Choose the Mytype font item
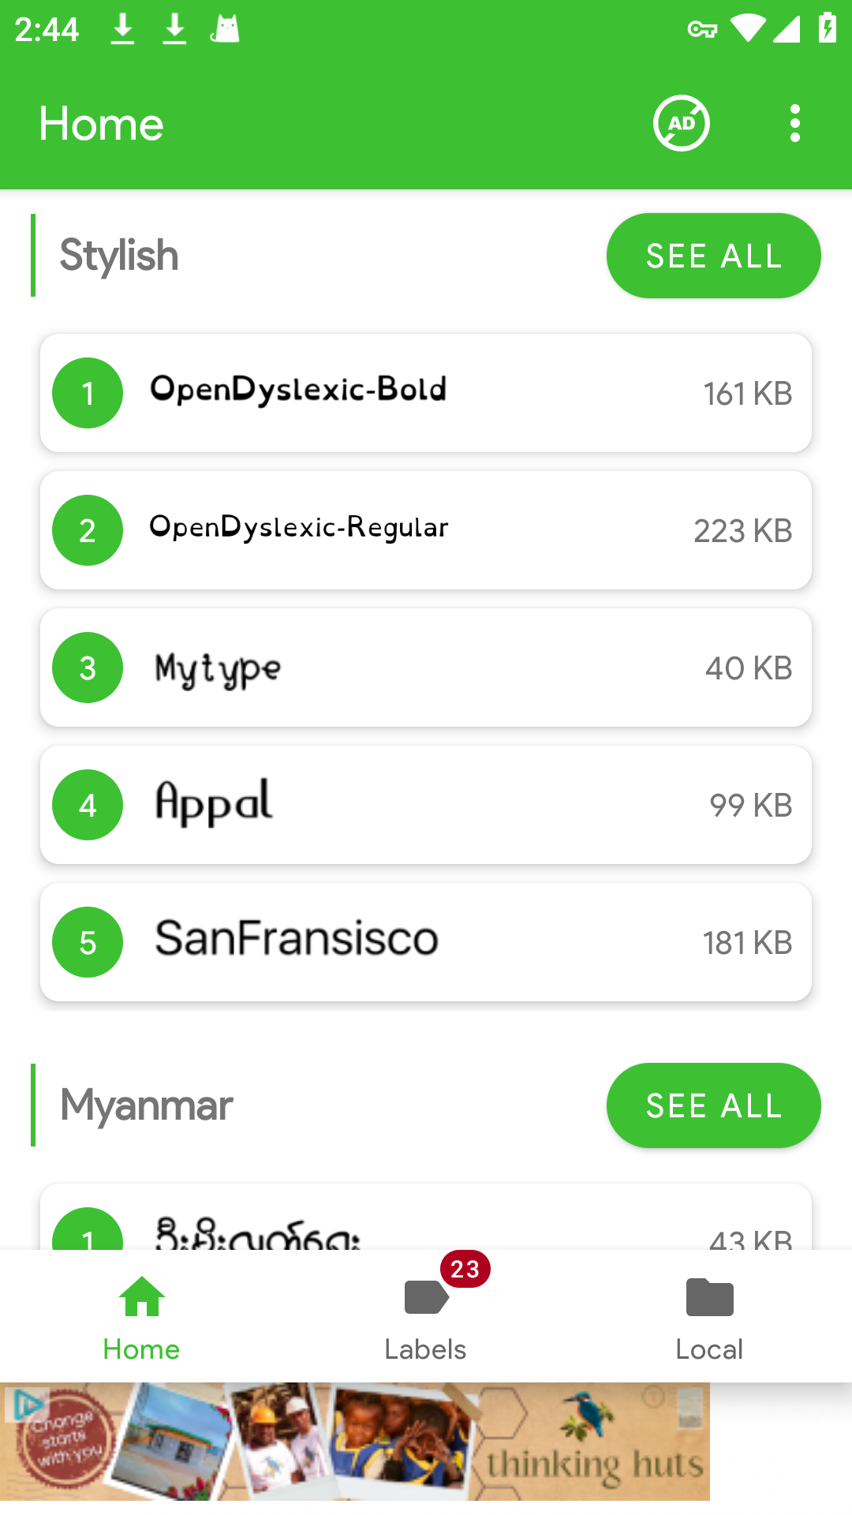 [426, 668]
